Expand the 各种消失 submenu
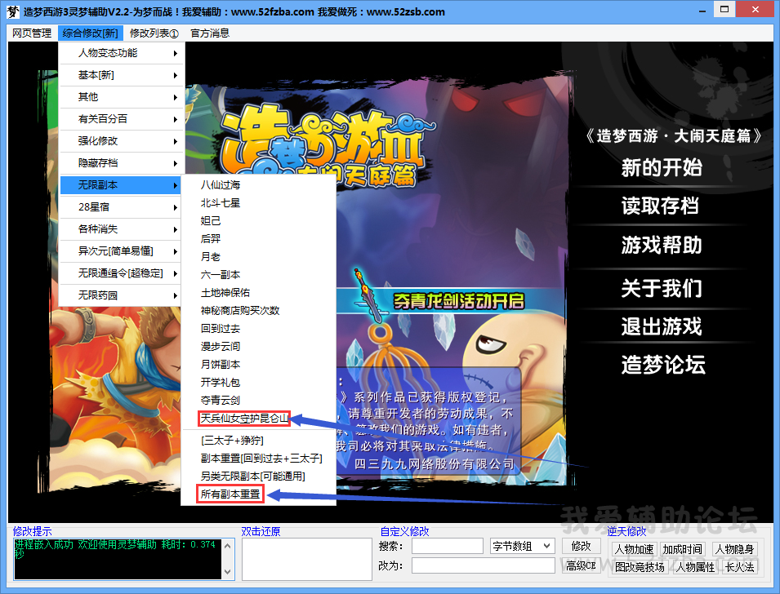This screenshot has height=594, width=780. (122, 229)
